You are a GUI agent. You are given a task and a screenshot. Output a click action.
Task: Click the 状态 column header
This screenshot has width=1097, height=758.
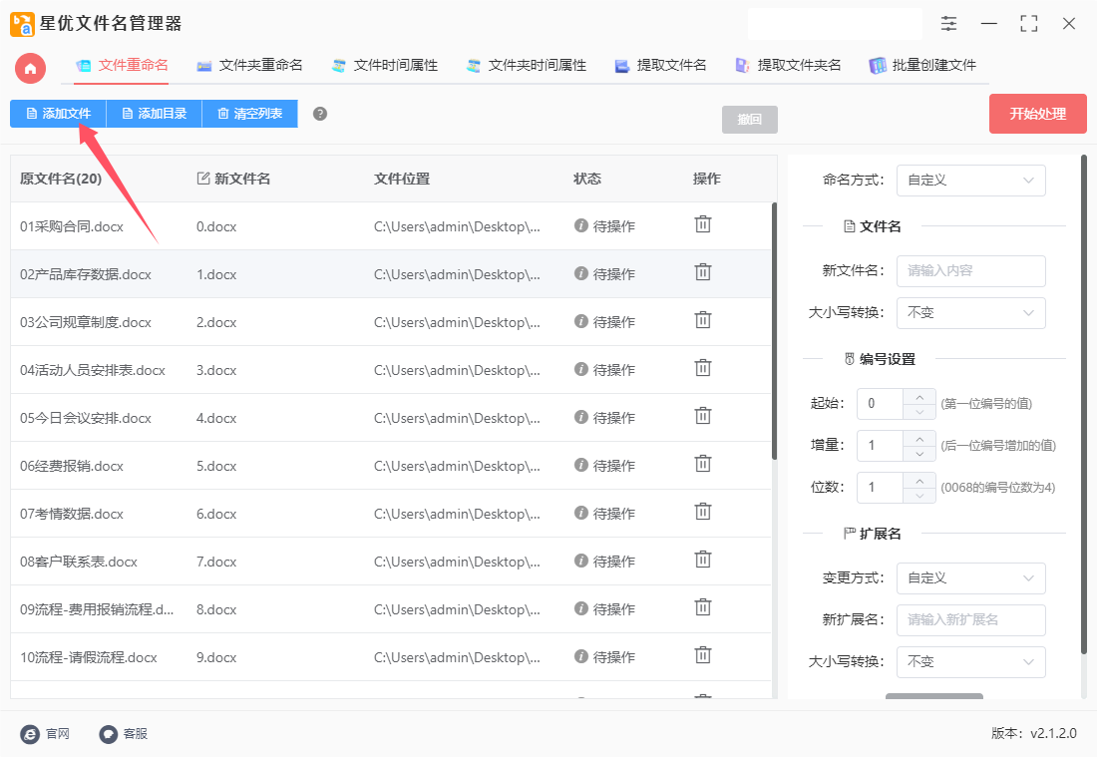pyautogui.click(x=587, y=179)
